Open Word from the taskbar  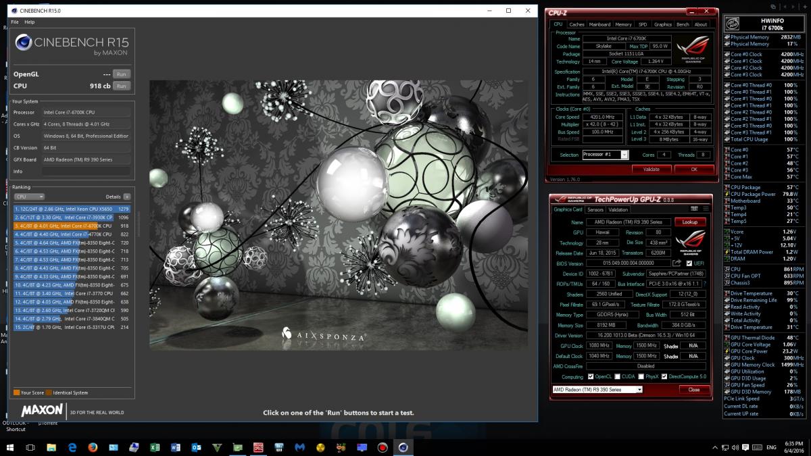(175, 447)
